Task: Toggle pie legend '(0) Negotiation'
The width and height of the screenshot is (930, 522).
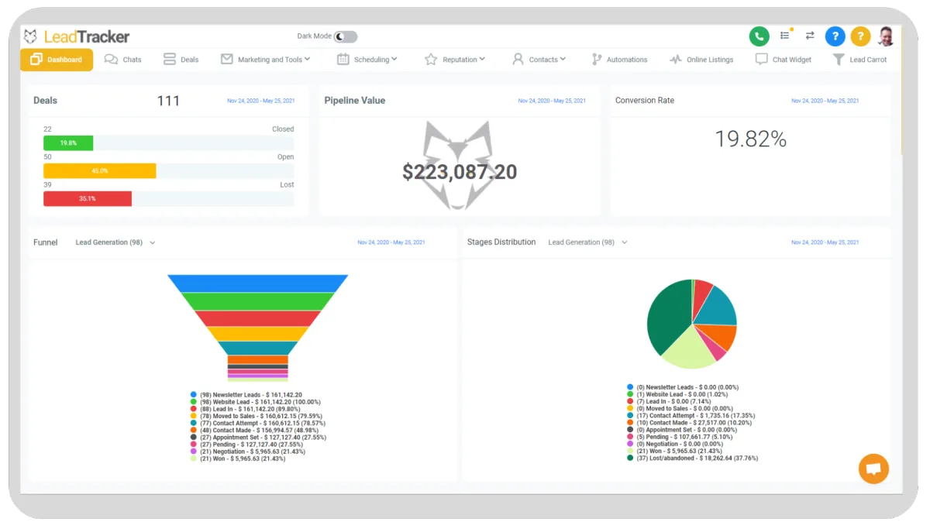Action: [x=675, y=443]
